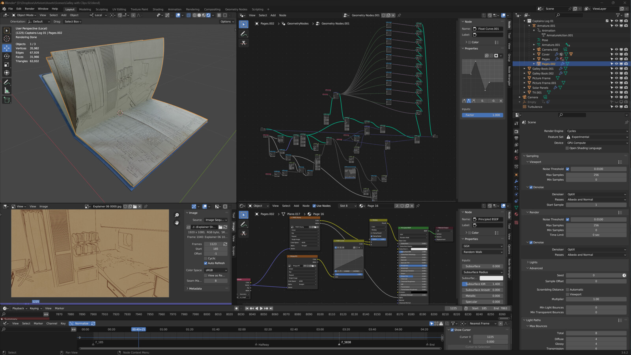Click the Blender logo menu icon
631x355 pixels.
4,9
